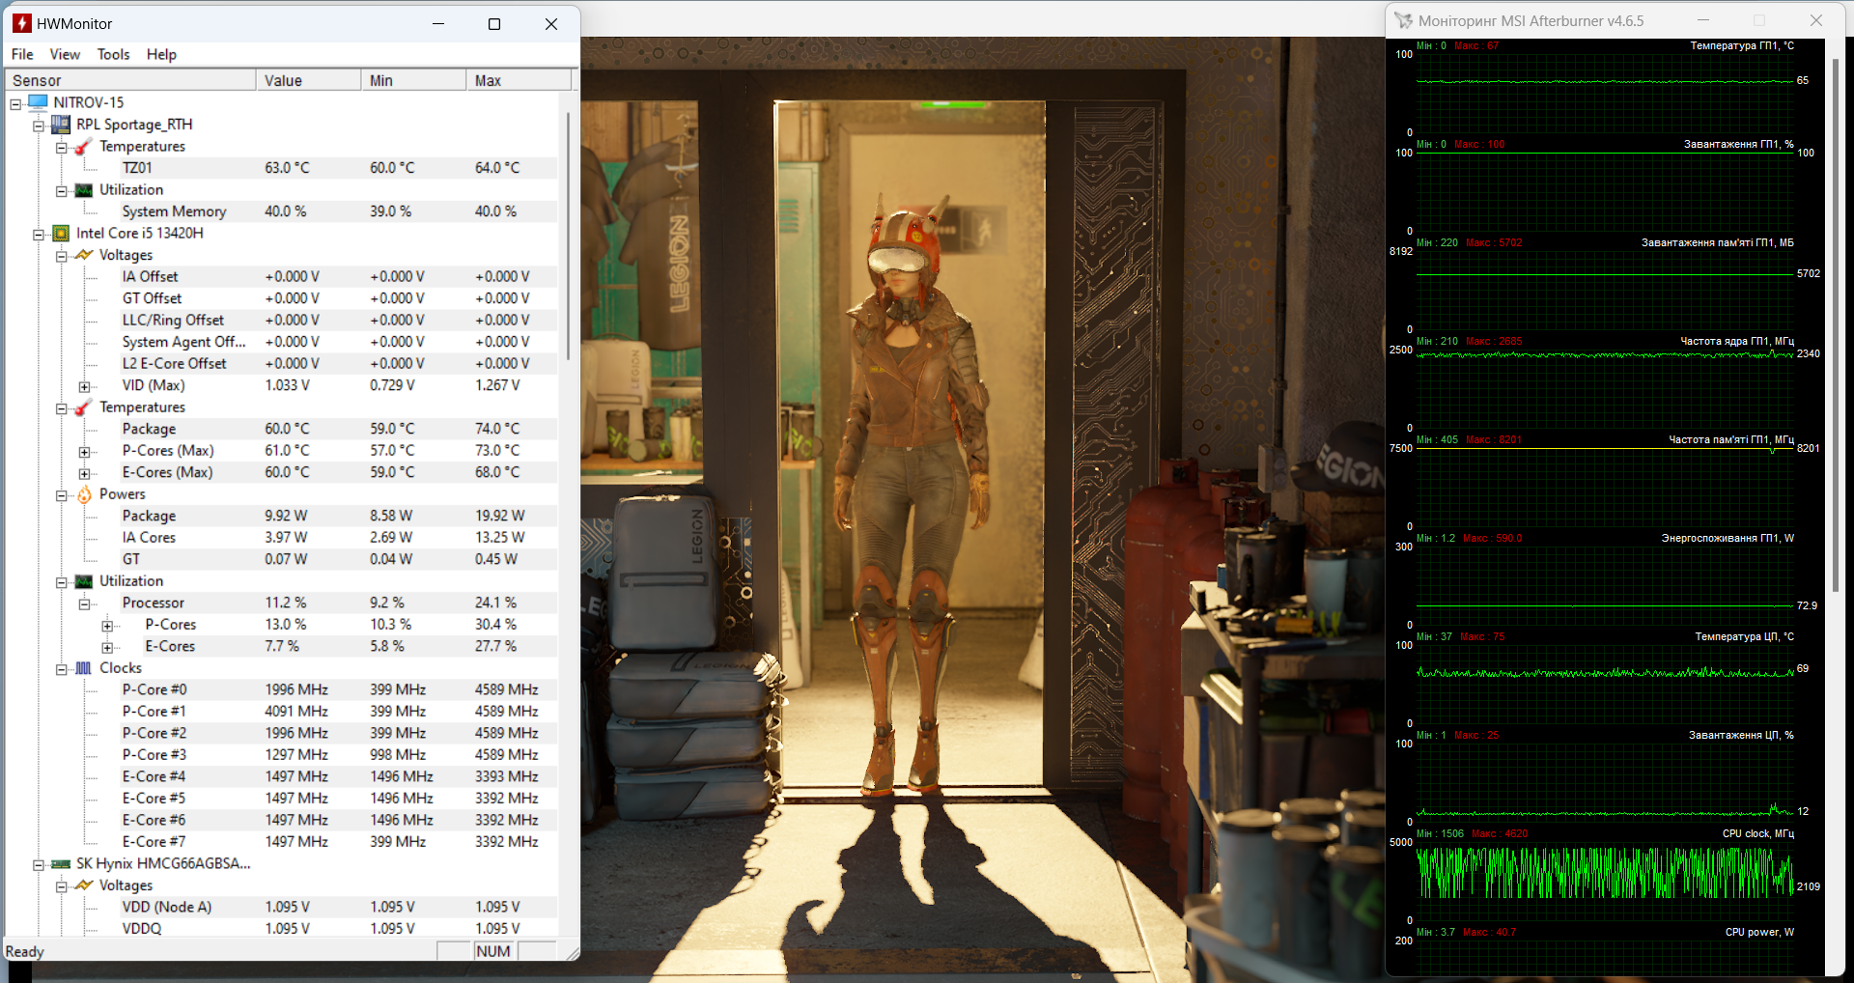This screenshot has width=1854, height=983.
Task: Click MSI Afterburner icon in monitoring window title
Action: [1404, 20]
